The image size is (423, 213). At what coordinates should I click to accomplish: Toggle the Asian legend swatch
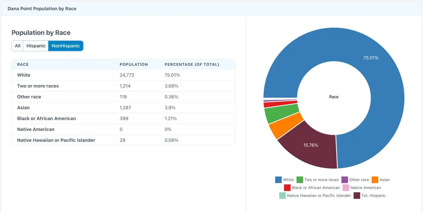(375, 180)
